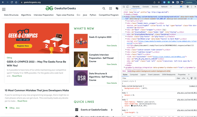The image size is (197, 117).
Task: Open DevTools settings gear
Action: (188, 7)
